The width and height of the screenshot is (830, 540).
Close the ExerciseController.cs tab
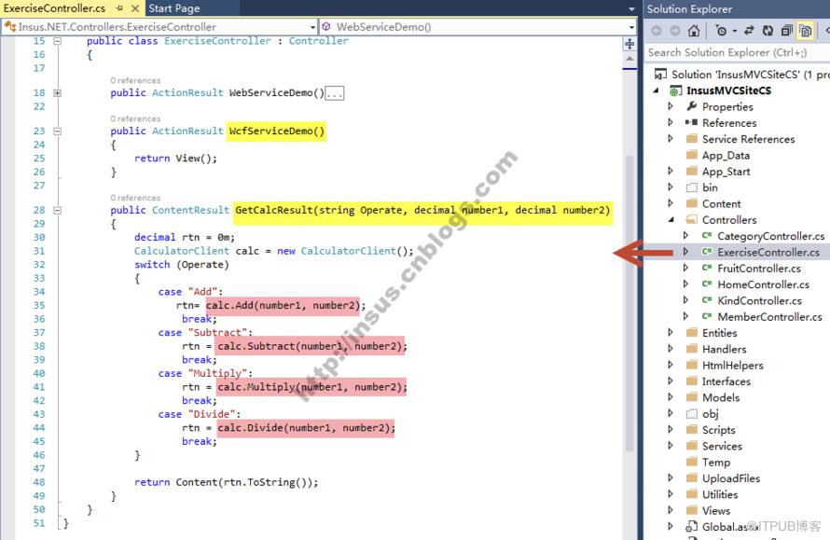(135, 8)
